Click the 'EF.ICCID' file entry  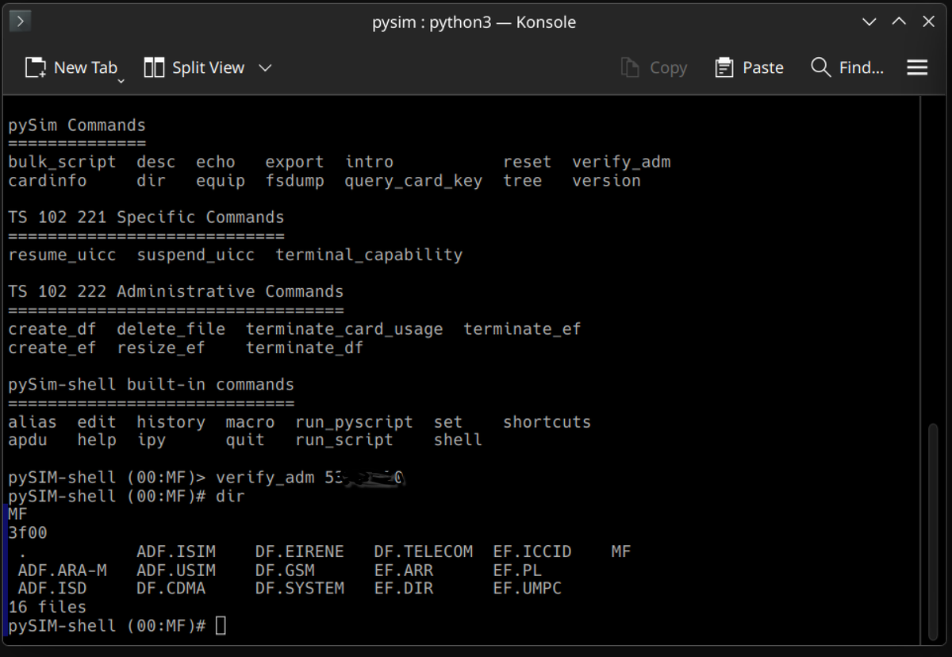(x=532, y=551)
